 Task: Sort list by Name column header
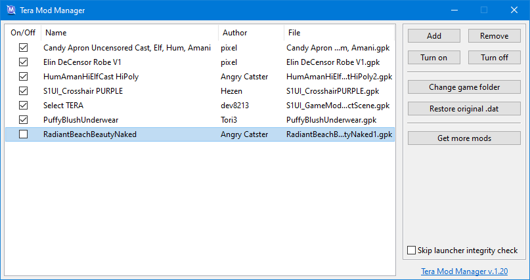129,33
